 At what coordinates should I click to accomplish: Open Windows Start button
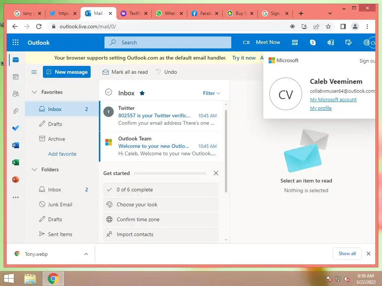[x=9, y=279]
